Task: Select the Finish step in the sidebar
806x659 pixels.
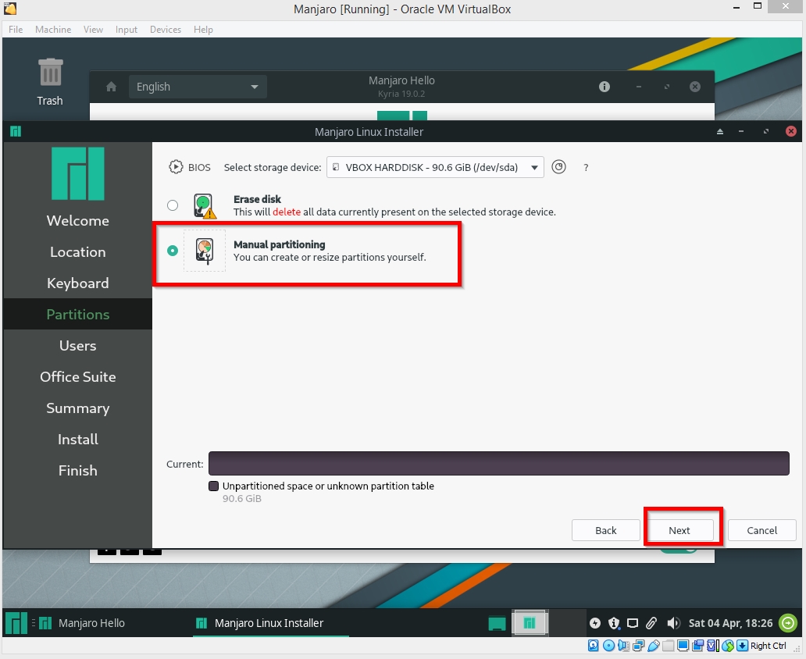Action: 77,470
